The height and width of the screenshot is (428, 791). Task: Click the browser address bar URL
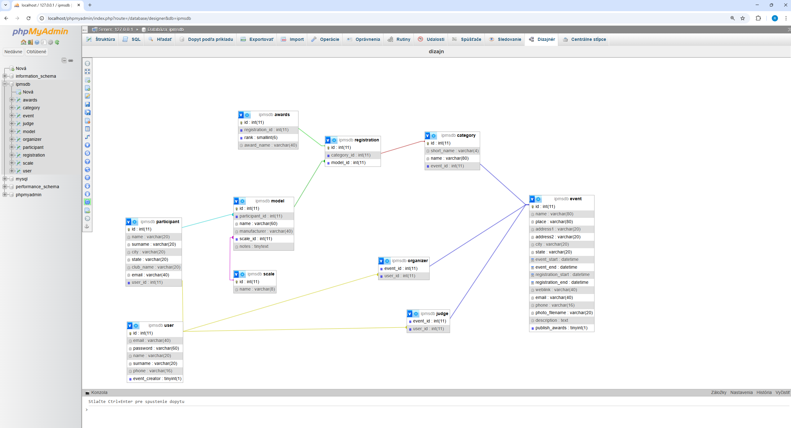click(x=119, y=18)
